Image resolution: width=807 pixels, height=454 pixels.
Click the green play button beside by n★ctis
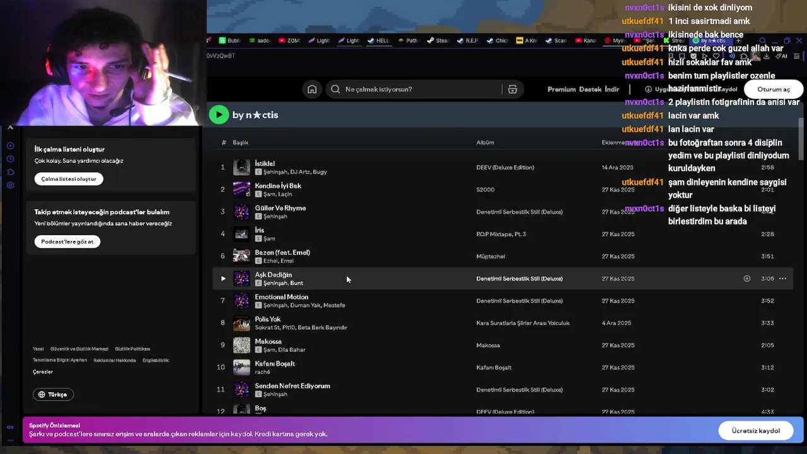click(x=219, y=114)
